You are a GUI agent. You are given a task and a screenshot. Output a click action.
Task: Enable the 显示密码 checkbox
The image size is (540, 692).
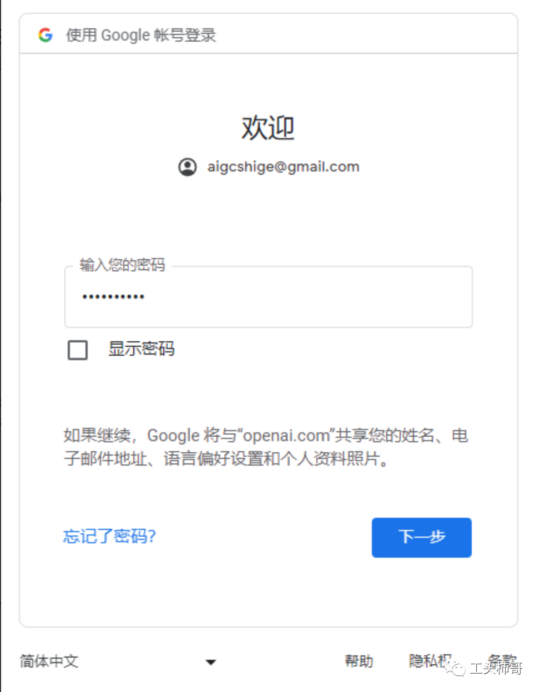78,350
